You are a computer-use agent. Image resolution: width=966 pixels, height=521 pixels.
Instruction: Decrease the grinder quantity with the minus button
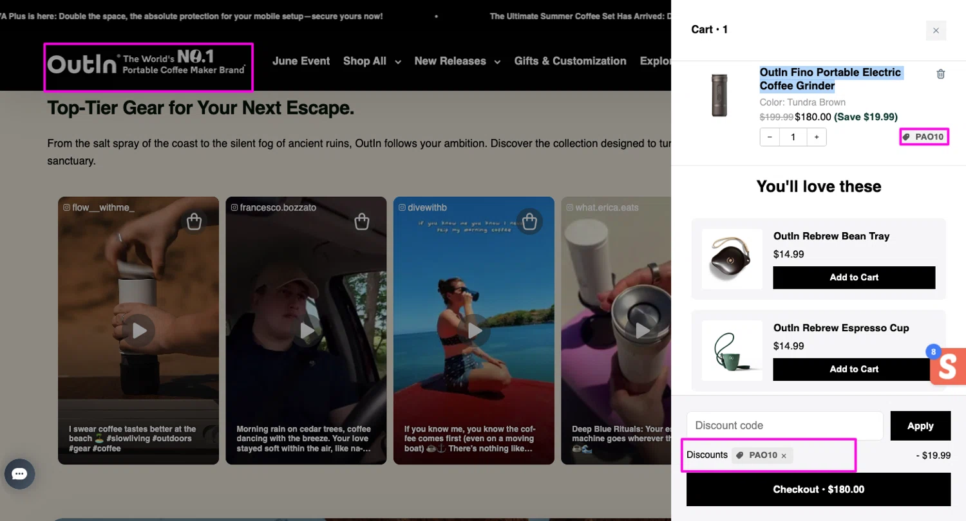click(x=770, y=137)
